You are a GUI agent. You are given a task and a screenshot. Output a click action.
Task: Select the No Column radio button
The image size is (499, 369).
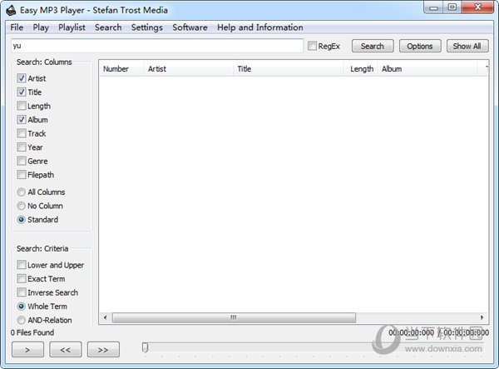coord(22,206)
